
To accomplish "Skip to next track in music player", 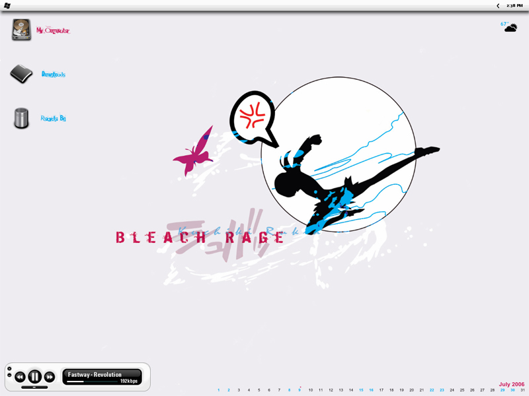I will point(50,377).
